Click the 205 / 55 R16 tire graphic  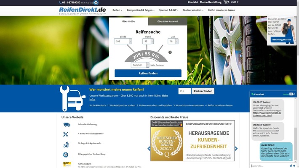(146, 56)
